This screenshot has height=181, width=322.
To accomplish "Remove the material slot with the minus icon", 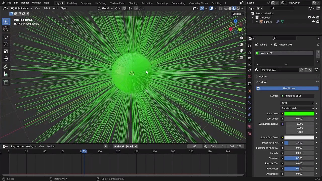I will tap(318, 57).
